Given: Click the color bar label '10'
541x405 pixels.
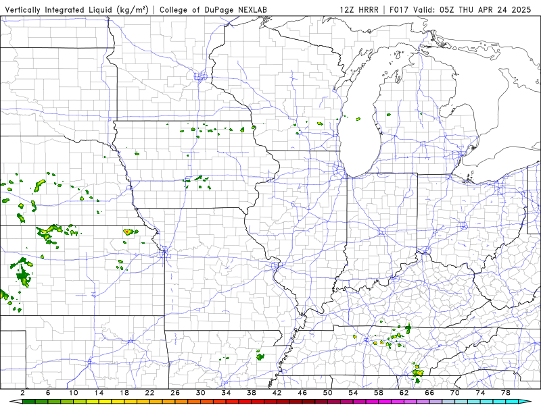Looking at the screenshot, I should [x=74, y=393].
